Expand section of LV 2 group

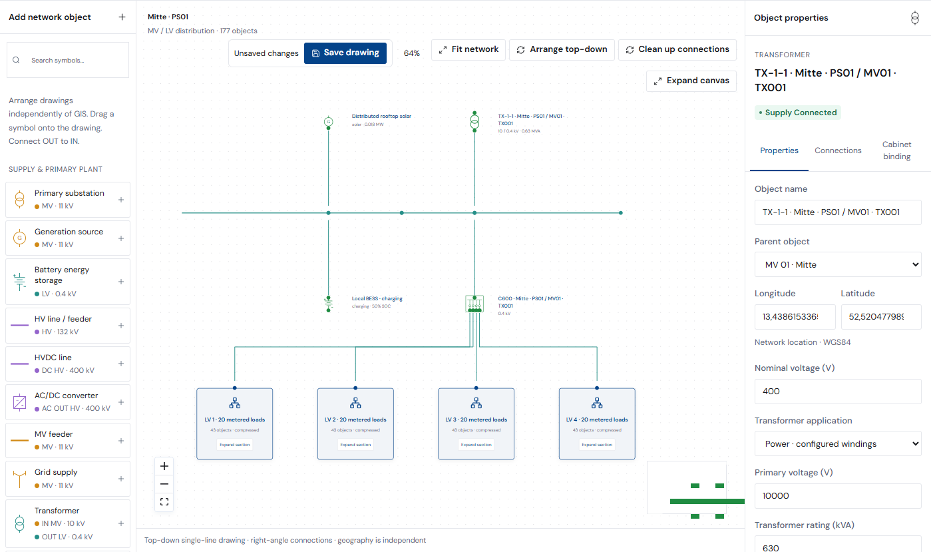[x=355, y=445]
